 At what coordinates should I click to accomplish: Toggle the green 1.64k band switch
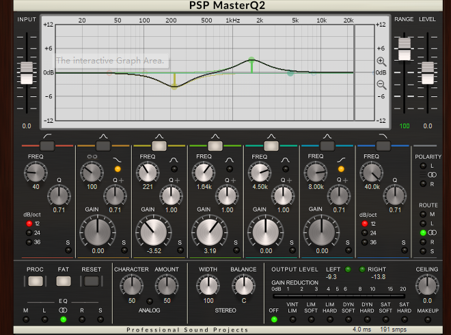215,145
